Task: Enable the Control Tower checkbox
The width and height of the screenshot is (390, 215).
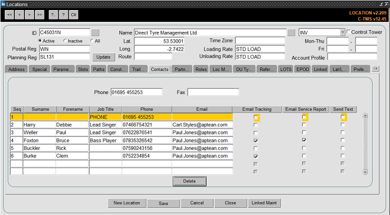Action: [348, 32]
